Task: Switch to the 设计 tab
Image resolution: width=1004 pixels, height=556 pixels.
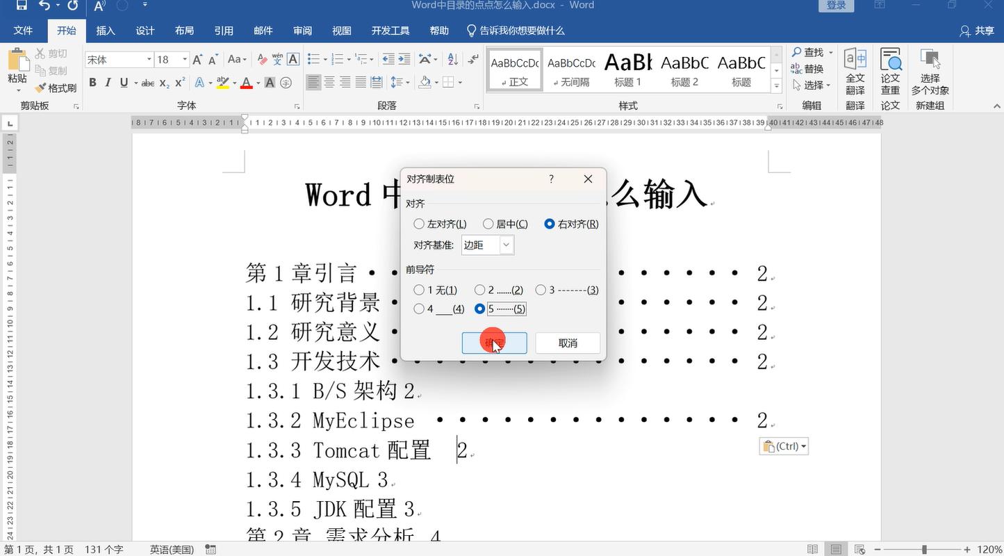Action: pos(145,31)
